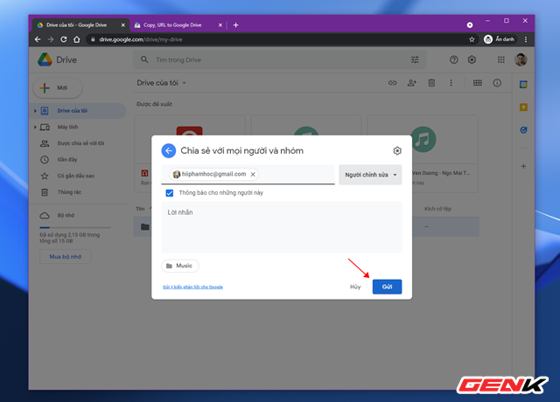The image size is (560, 402).
Task: Open 'Gần đây' recent files
Action: [x=66, y=159]
